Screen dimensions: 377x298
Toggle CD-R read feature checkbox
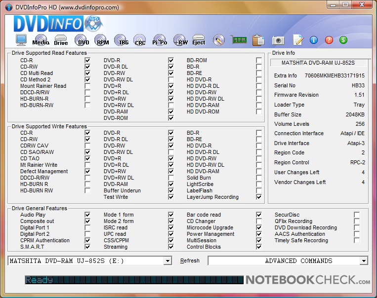[x=87, y=60]
